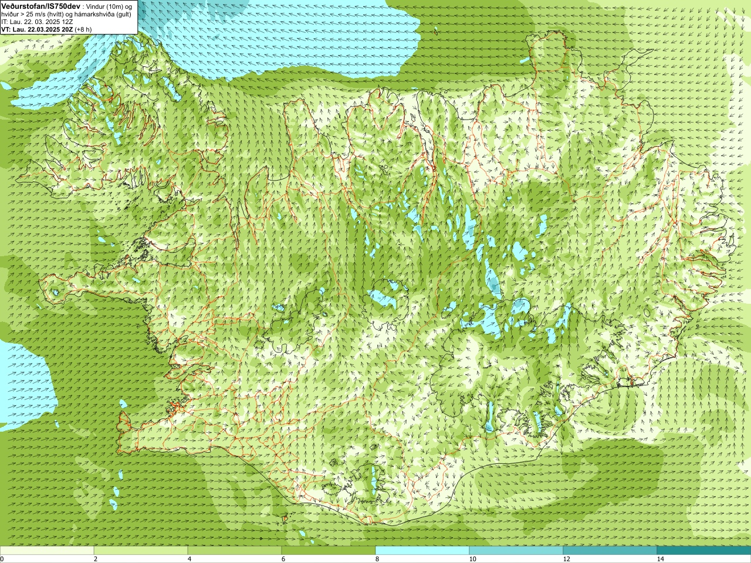751x563 pixels.
Task: Click the light cyan 8–10 legend swatch
Action: (x=422, y=551)
